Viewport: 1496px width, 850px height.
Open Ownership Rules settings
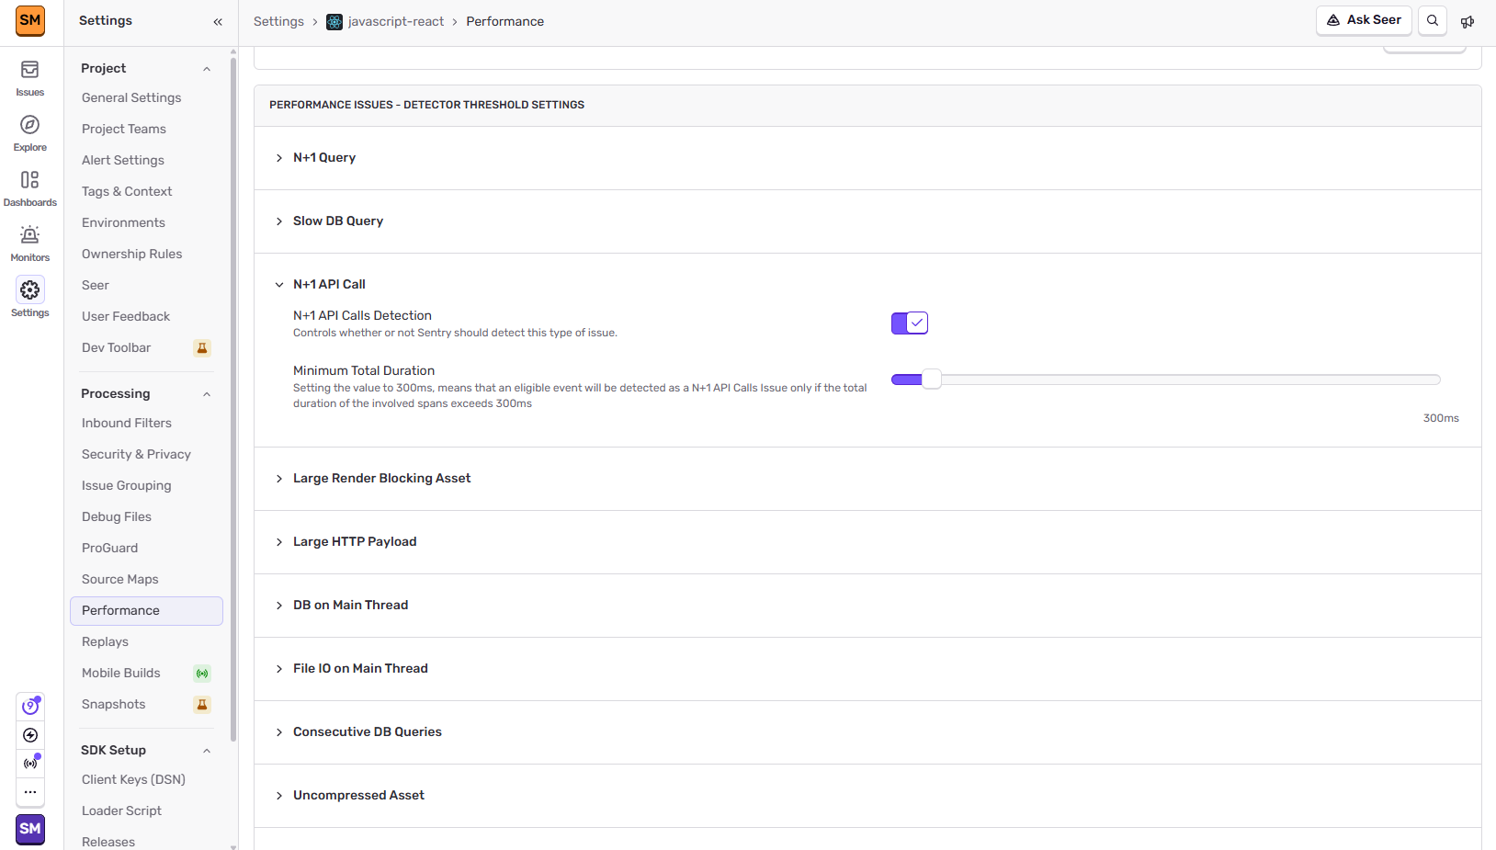tap(146, 255)
